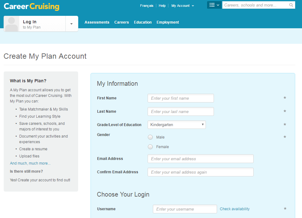Open the Employment menu
302x218 pixels.
pos(168,22)
